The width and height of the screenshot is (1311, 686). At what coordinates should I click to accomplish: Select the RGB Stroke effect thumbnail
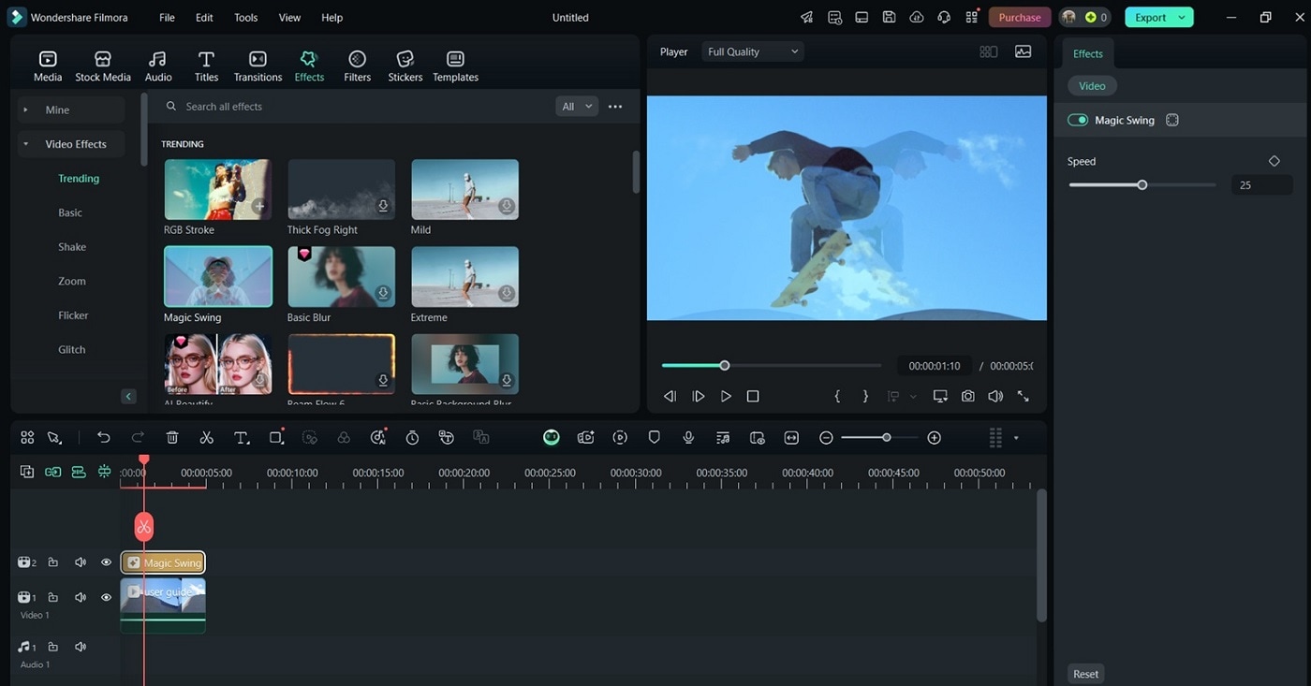tap(218, 189)
